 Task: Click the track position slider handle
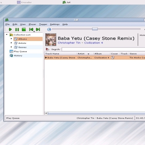(x=95, y=29)
